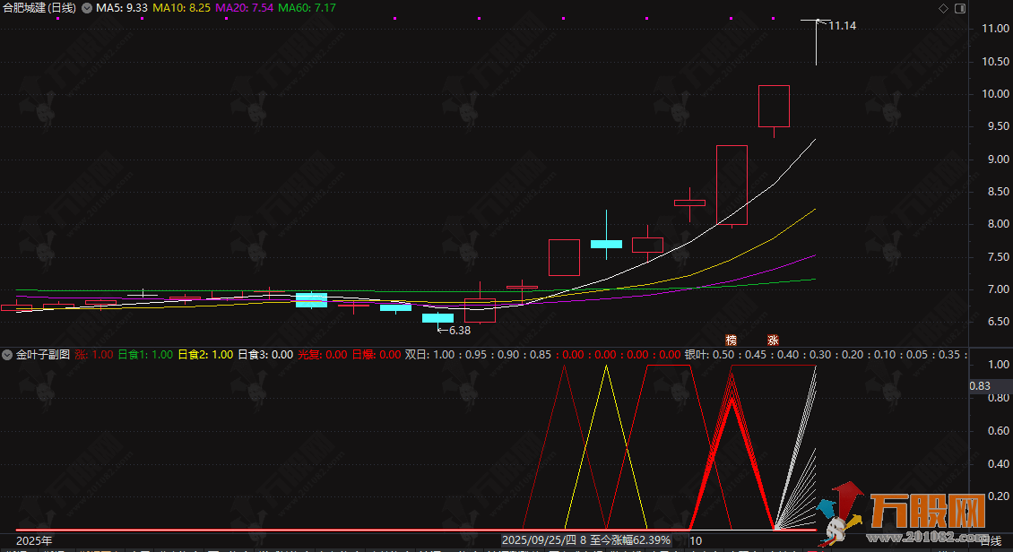Toggle the side panel layout icon
1013x552 pixels.
[x=958, y=8]
